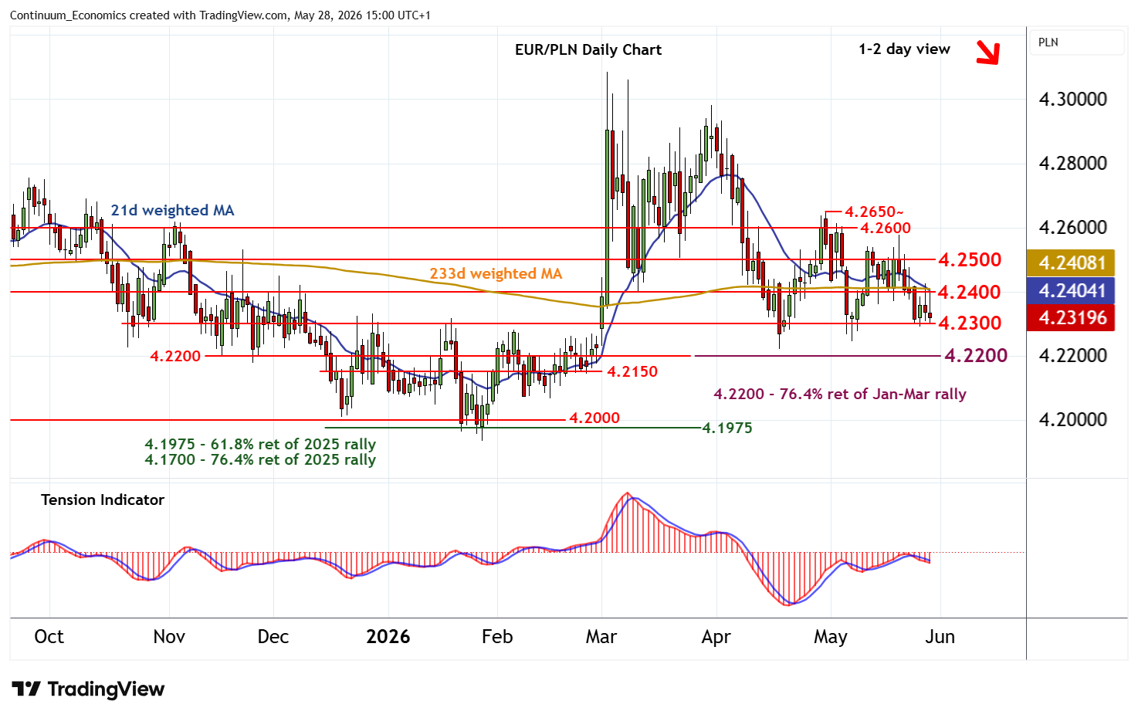Click the 4.24081 gold price tag
This screenshot has width=1138, height=718.
pos(1072,262)
